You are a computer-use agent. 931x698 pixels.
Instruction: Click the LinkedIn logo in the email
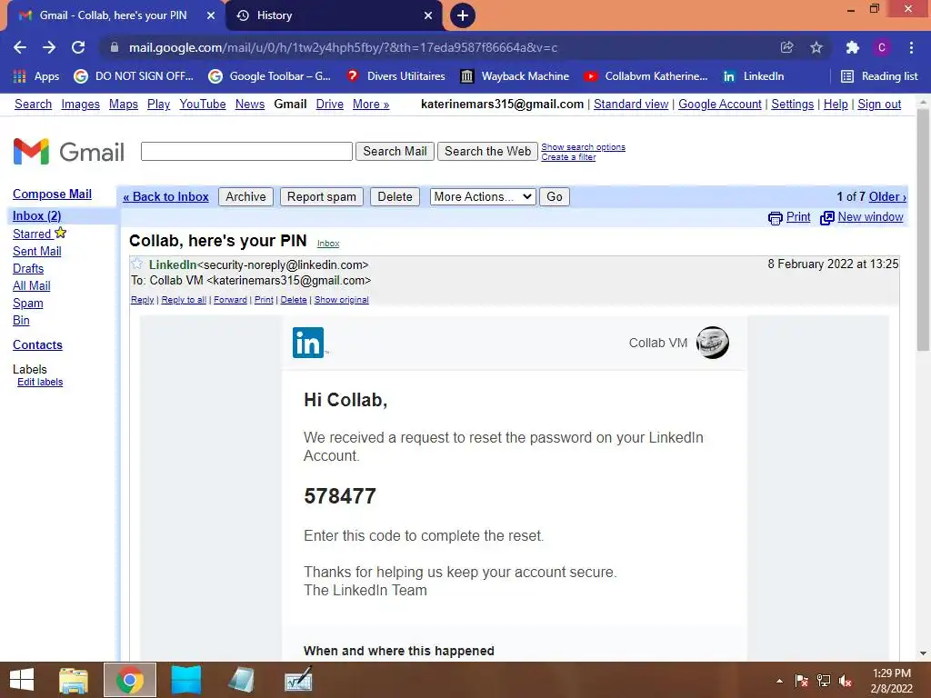click(308, 343)
